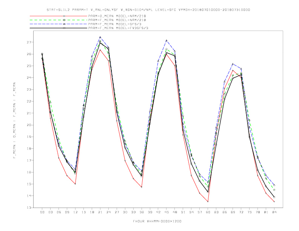Click the vertical y-axis title F_MEAN | O_MEAN
Image resolution: width=299 pixels, height=231 pixels.
[14, 120]
